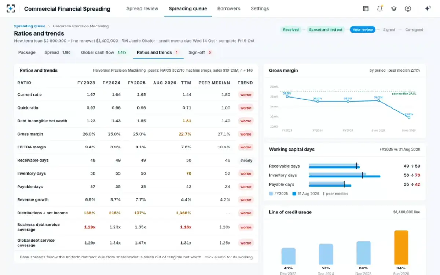Open the panel layout icon in header

(x=366, y=8)
